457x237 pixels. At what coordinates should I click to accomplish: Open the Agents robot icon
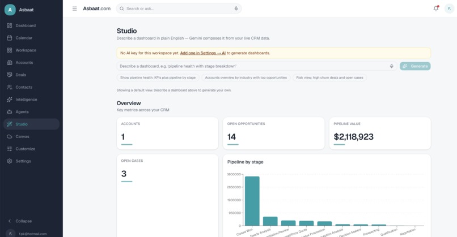tap(10, 111)
